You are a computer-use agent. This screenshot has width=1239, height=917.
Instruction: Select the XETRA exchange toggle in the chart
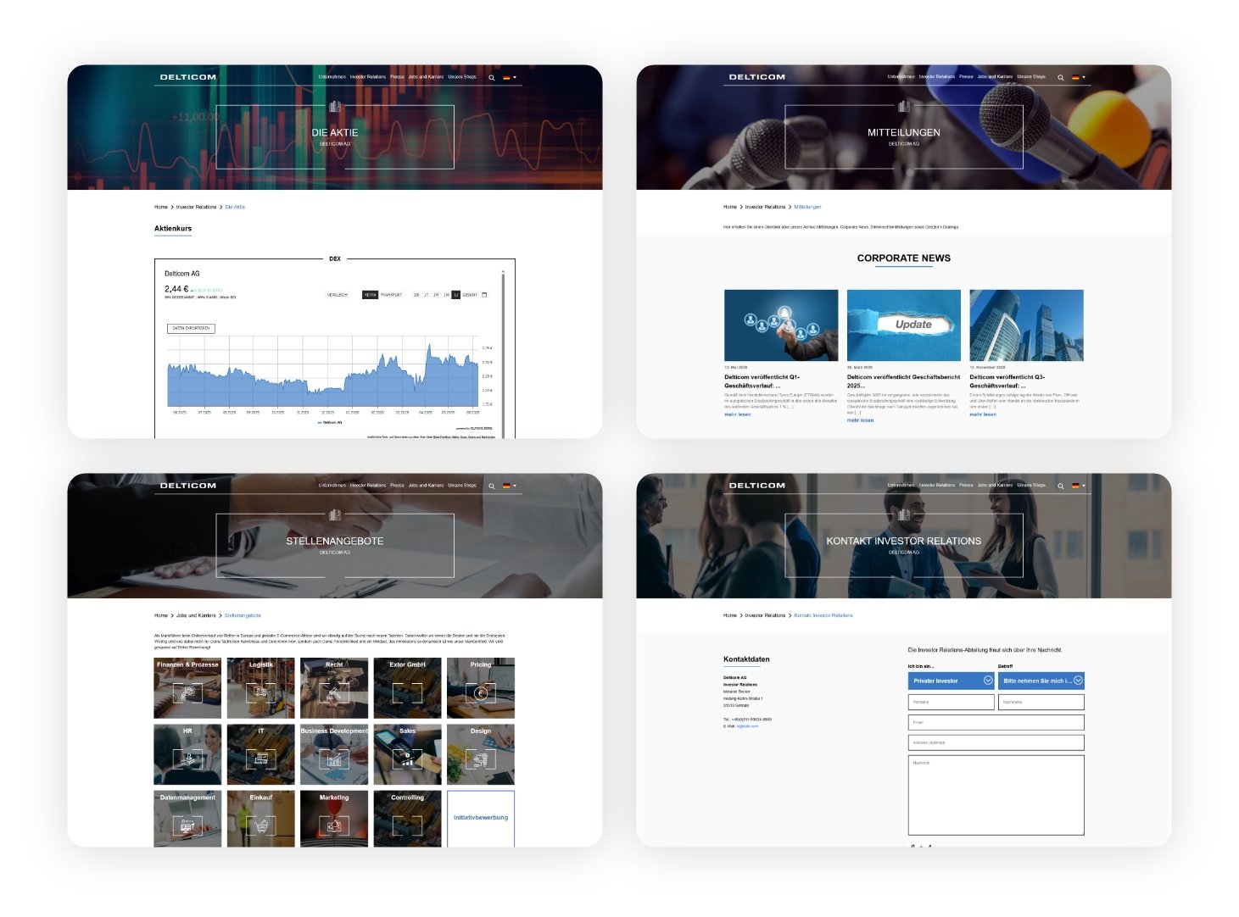point(370,295)
